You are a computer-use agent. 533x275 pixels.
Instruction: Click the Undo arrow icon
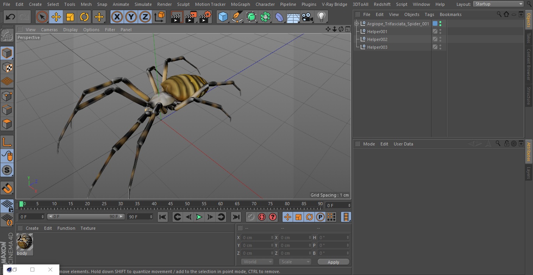(11, 17)
